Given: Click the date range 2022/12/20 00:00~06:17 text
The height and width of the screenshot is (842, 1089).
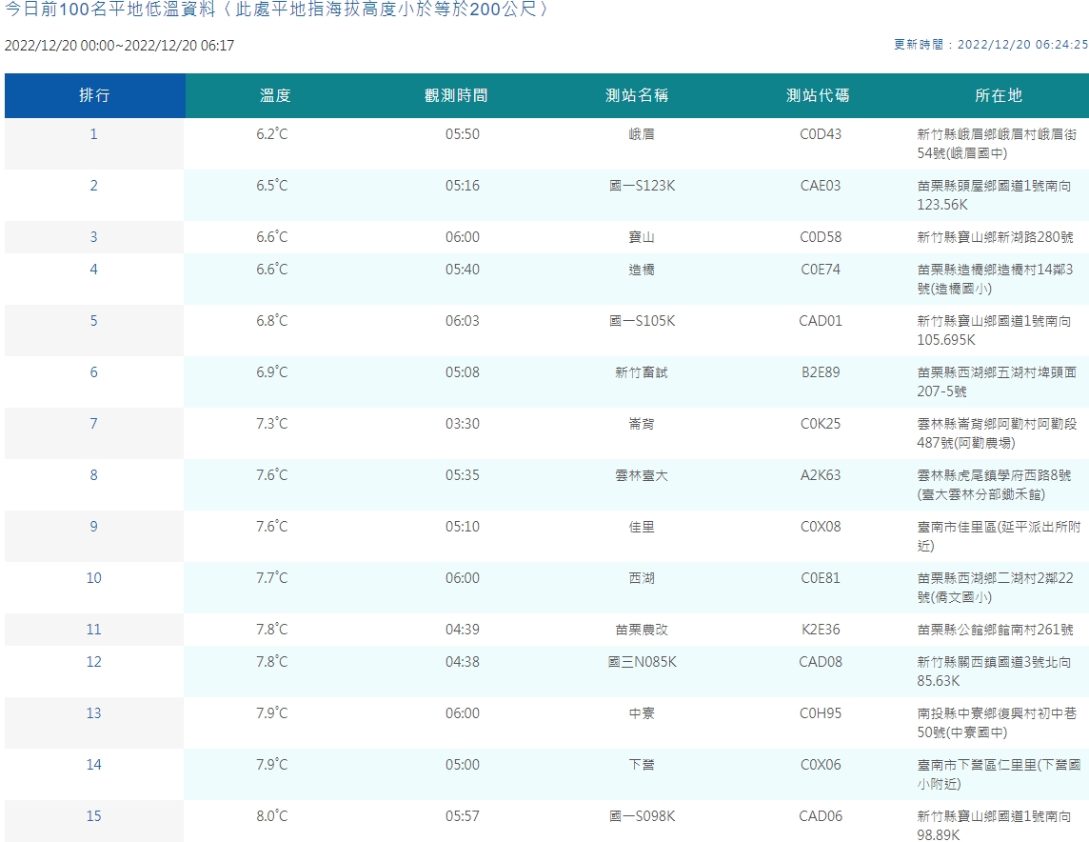Looking at the screenshot, I should [119, 45].
